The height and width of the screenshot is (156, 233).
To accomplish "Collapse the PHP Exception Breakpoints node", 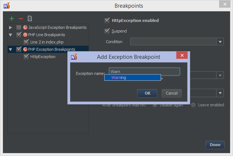I will click(x=10, y=50).
